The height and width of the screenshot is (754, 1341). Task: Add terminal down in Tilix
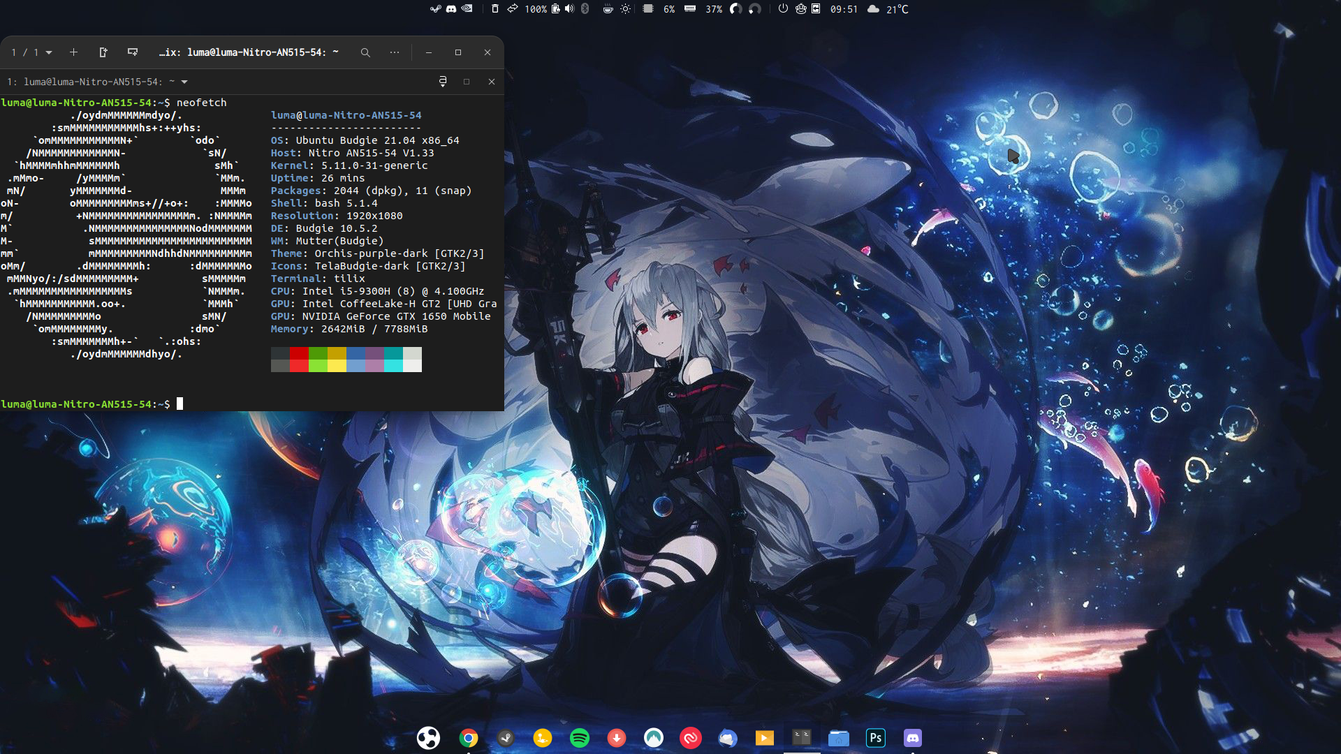coord(133,52)
